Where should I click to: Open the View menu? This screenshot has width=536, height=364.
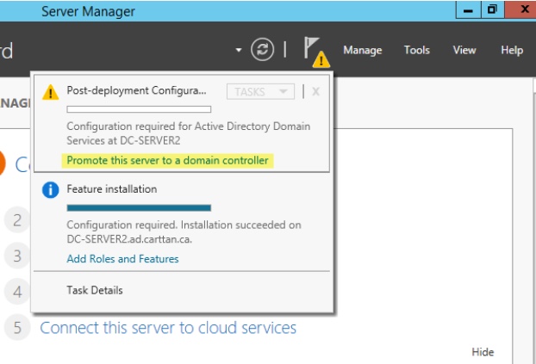coord(464,50)
